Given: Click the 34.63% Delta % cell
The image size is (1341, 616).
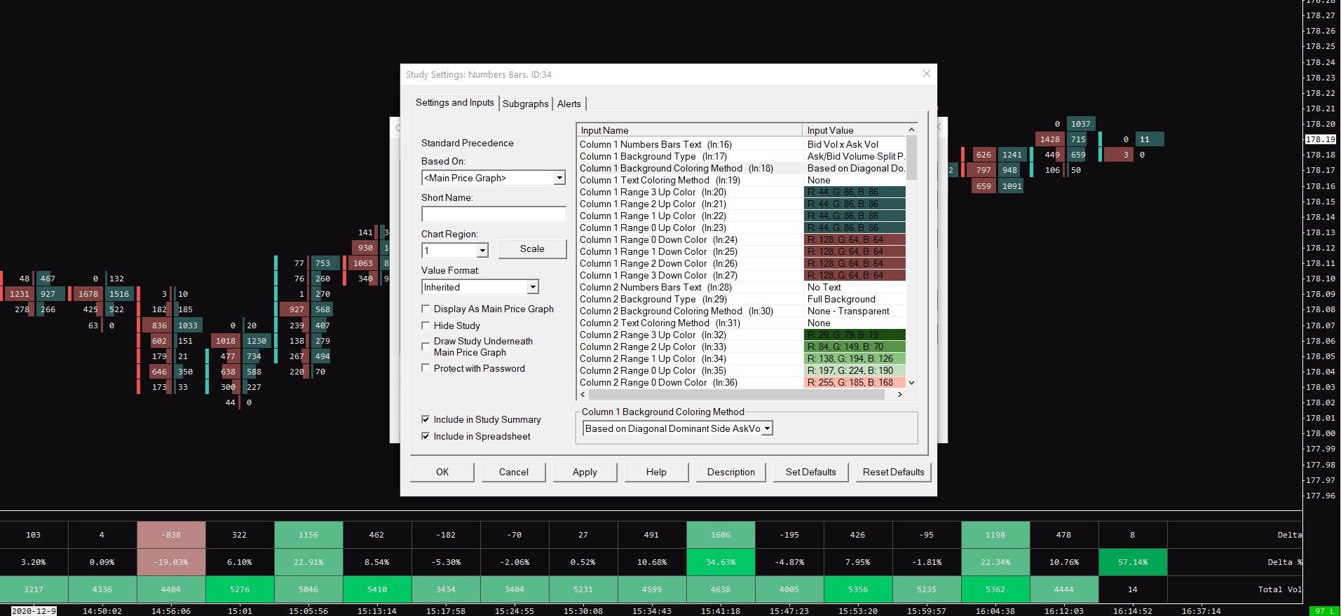Looking at the screenshot, I should [x=721, y=562].
